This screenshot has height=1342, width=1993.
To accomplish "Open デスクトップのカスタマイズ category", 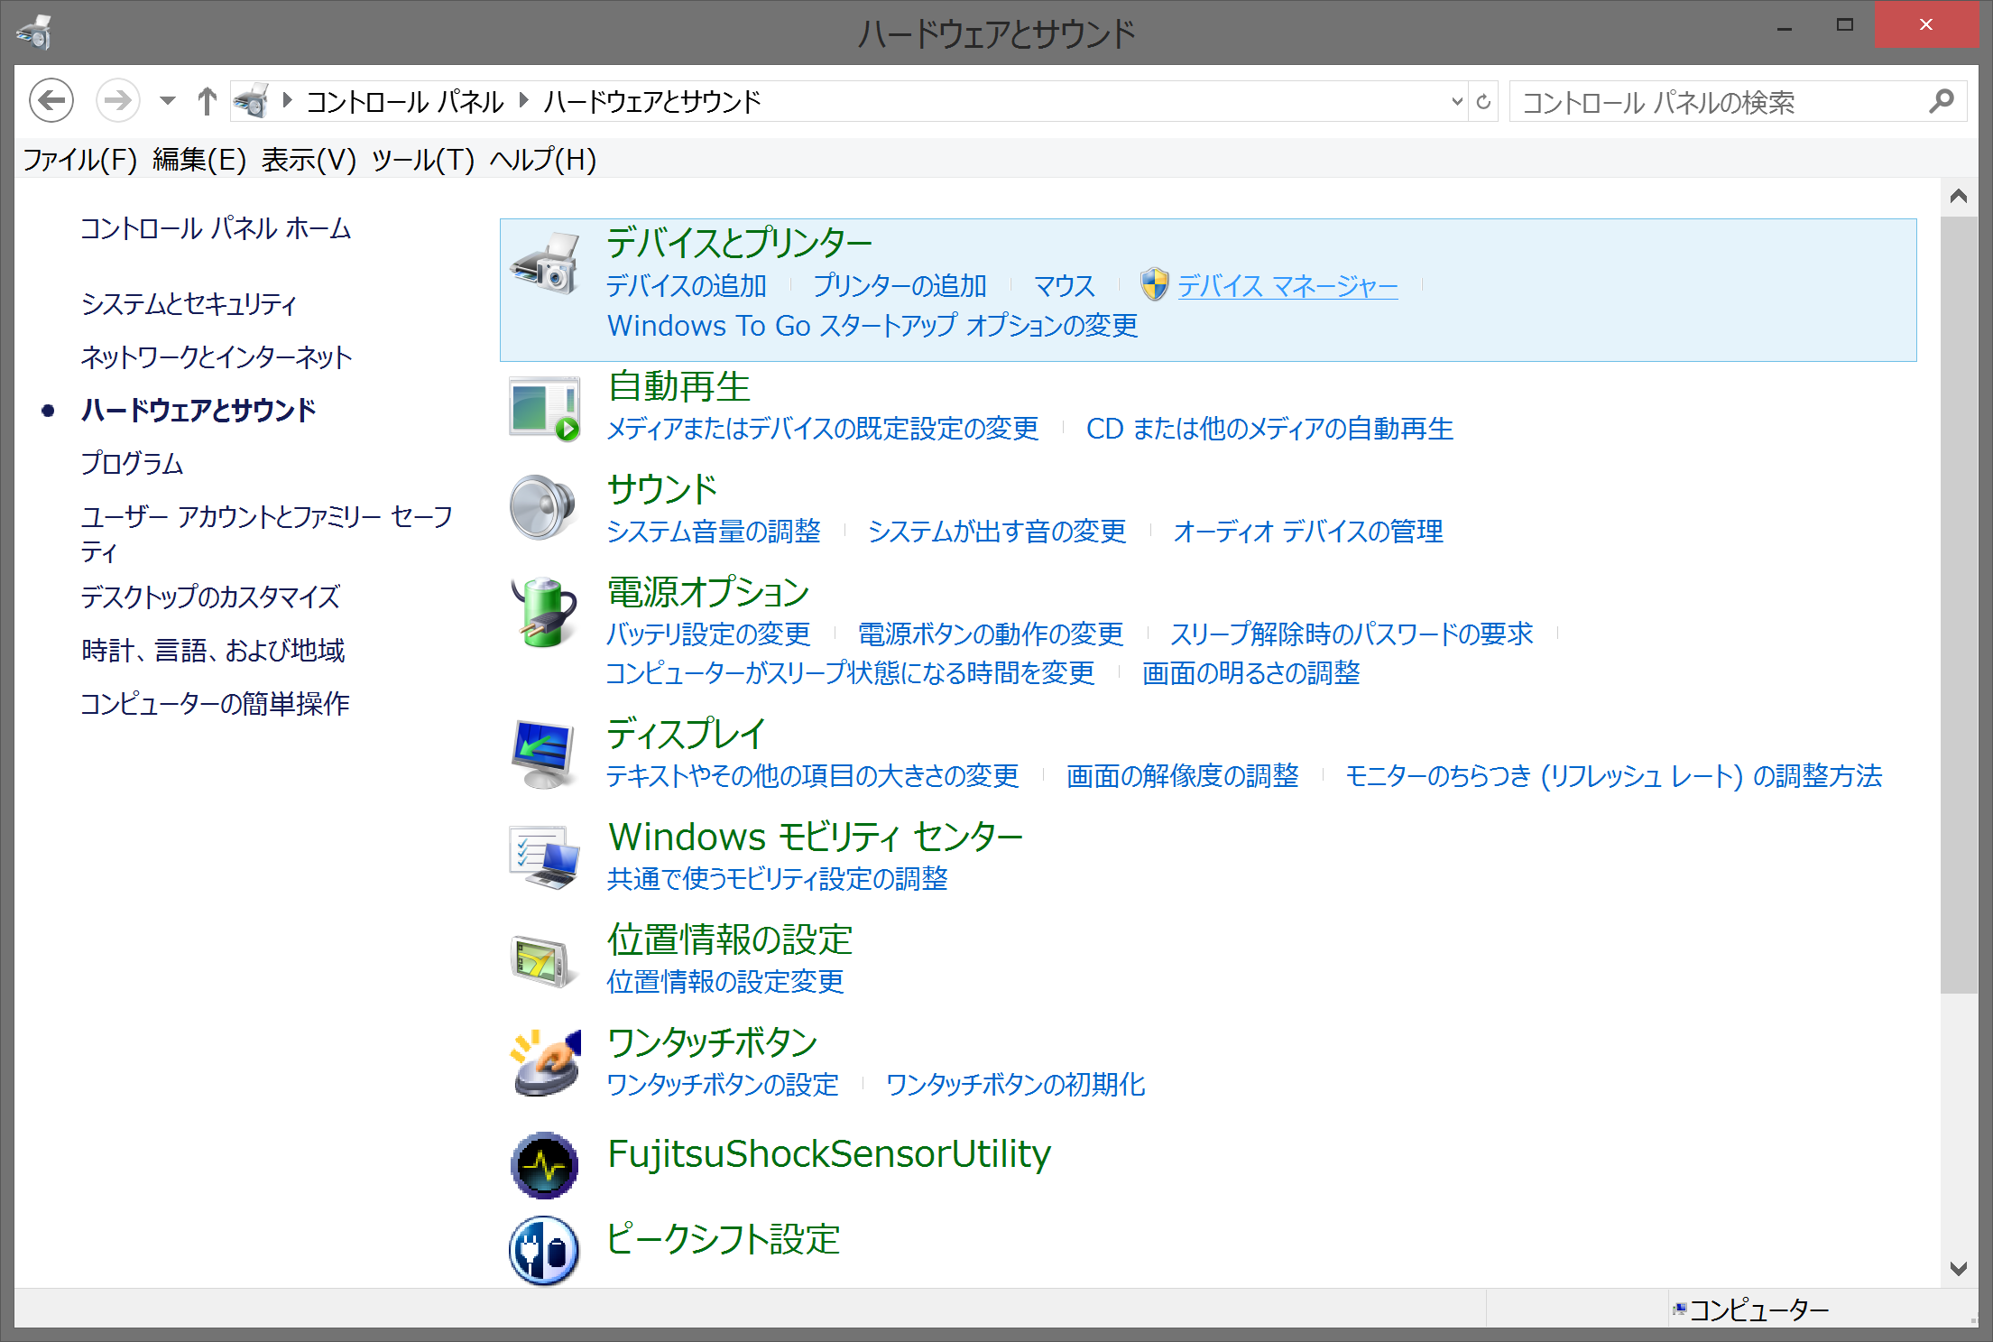I will click(x=210, y=597).
